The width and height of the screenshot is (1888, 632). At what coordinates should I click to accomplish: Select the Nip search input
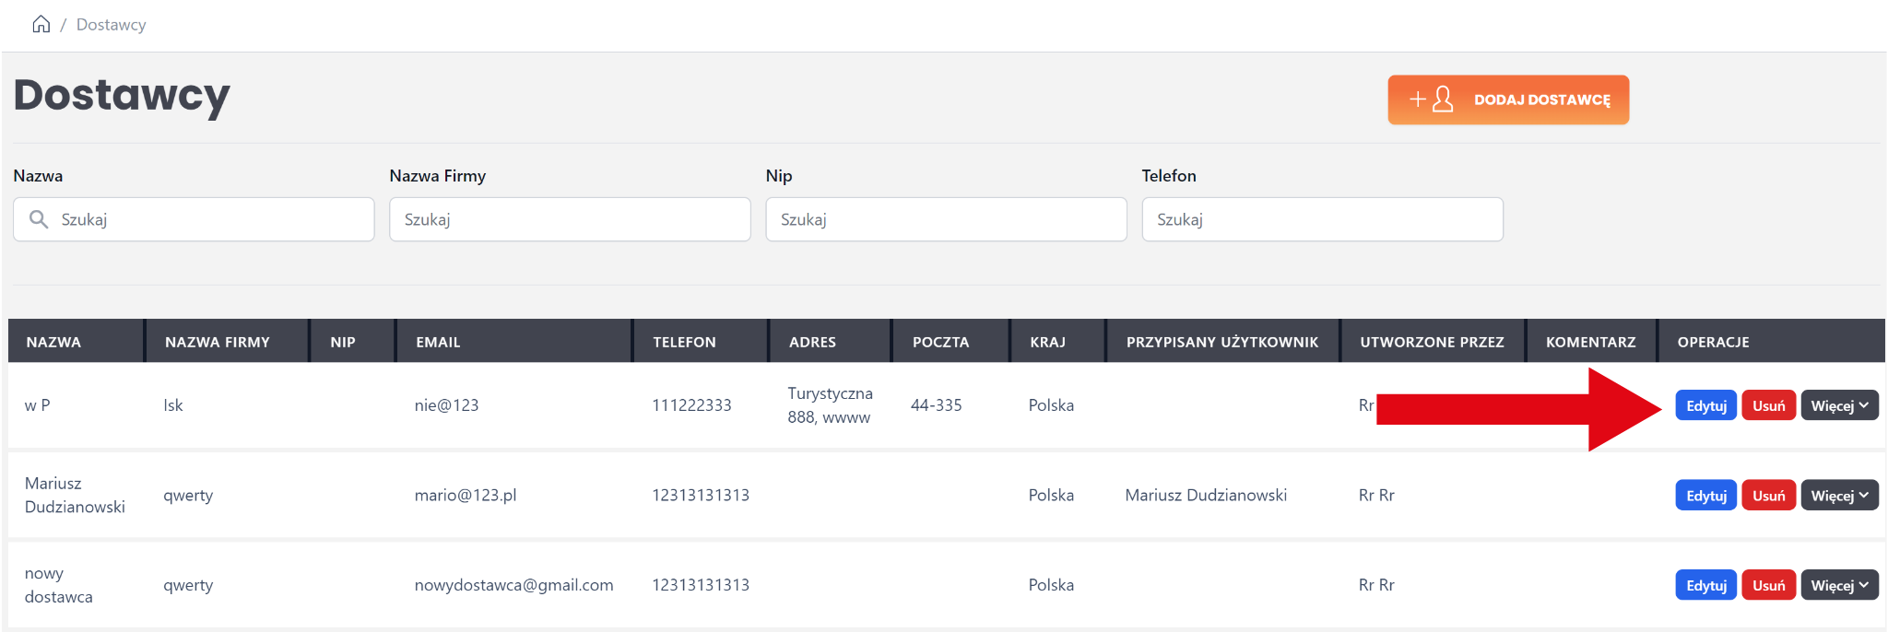tap(946, 219)
